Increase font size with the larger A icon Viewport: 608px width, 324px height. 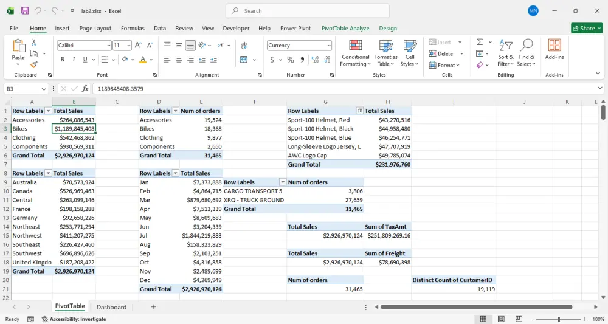pyautogui.click(x=138, y=46)
